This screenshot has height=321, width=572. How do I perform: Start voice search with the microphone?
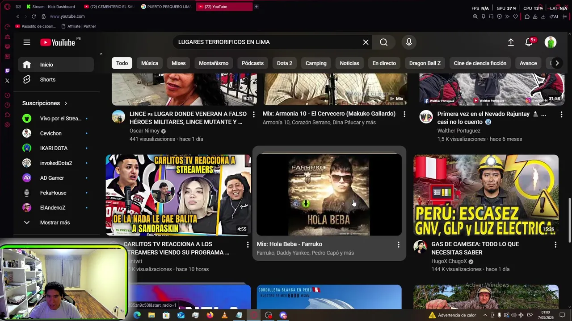[409, 42]
